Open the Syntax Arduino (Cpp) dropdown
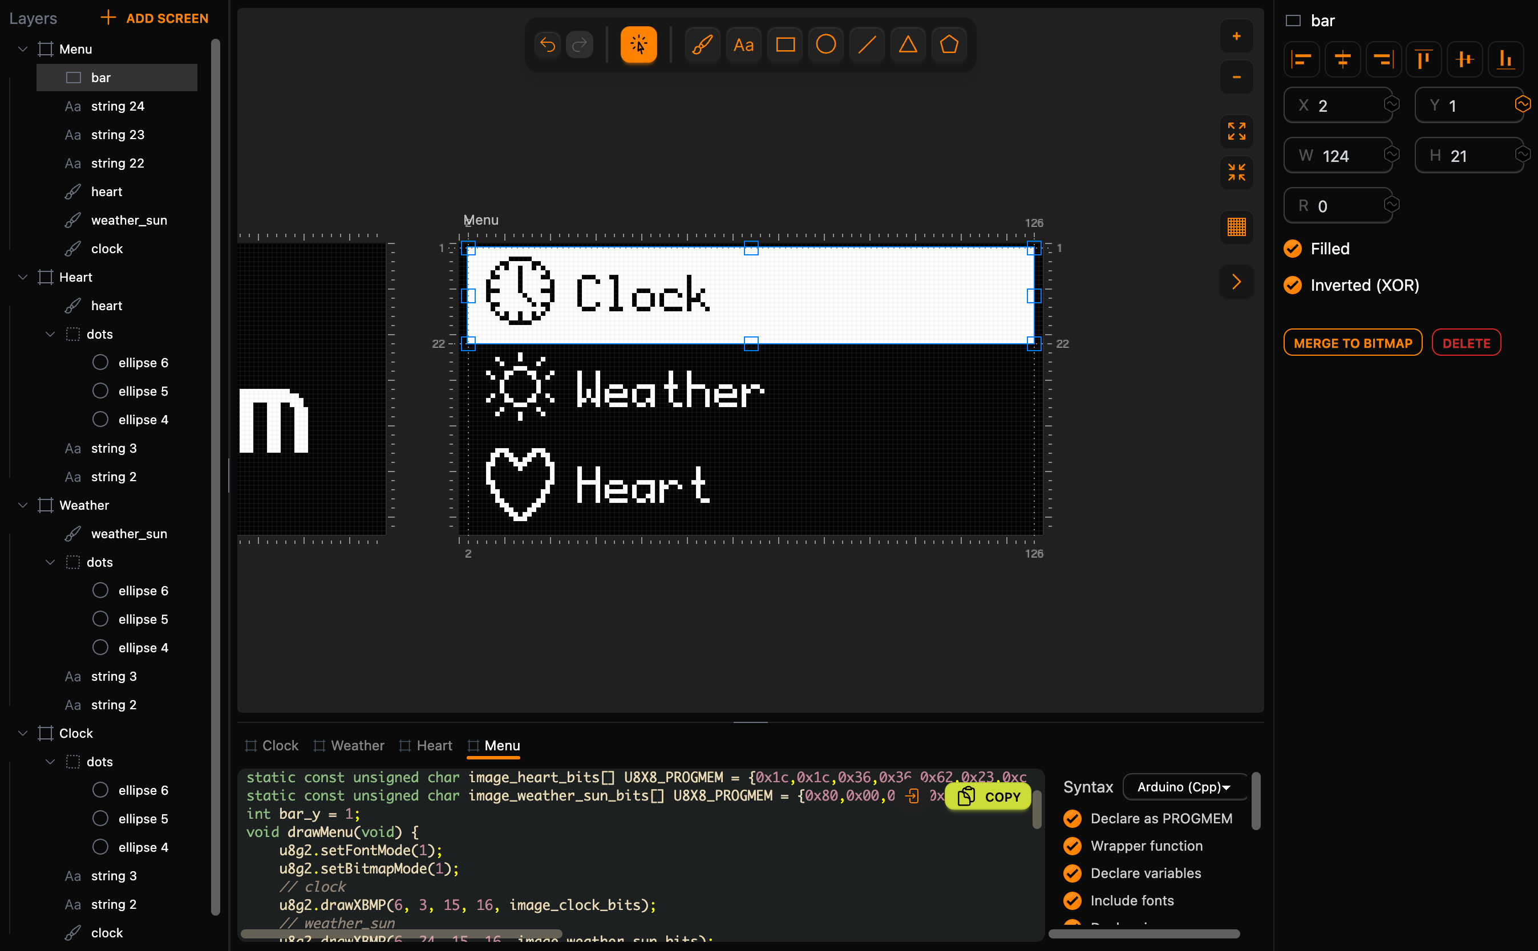1538x951 pixels. click(1184, 787)
